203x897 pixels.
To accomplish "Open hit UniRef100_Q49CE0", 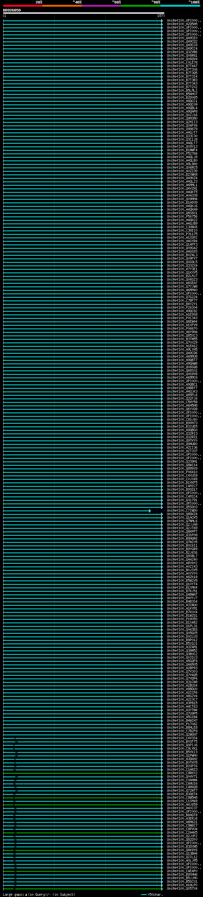I will [182, 38].
